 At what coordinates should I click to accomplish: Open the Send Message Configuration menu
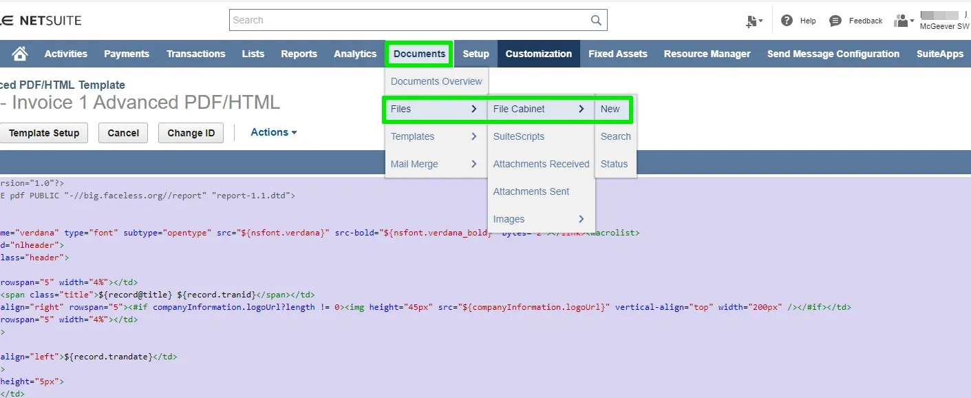[x=833, y=54]
